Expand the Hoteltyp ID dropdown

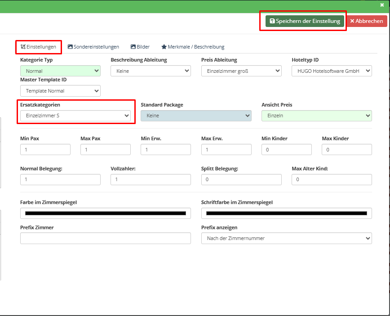[332, 71]
